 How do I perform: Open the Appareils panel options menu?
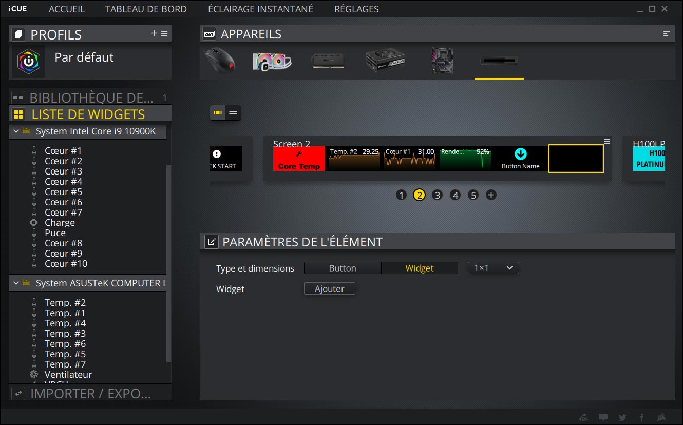click(666, 34)
